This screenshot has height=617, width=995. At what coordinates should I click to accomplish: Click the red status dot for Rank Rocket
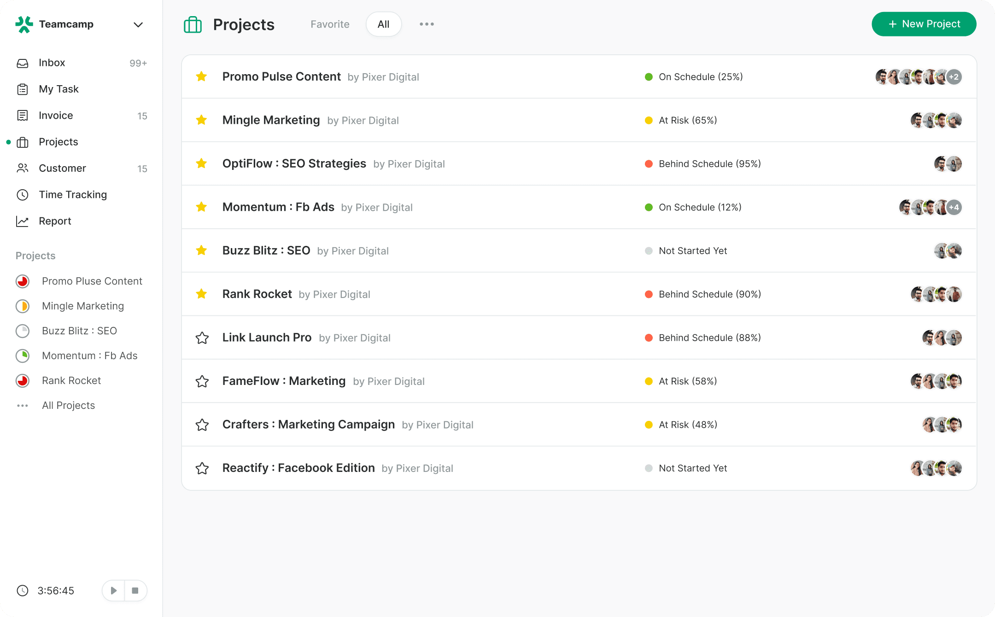pos(649,294)
